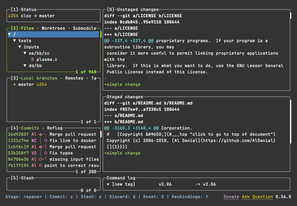Open the Submodule tab
Screen dimensions: 297x206
pos(85,28)
